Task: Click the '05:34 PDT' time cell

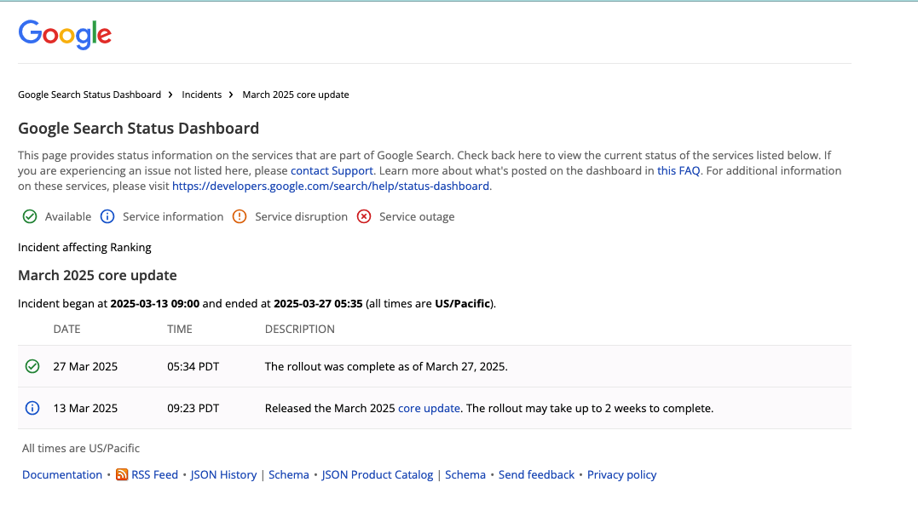Action: [193, 366]
